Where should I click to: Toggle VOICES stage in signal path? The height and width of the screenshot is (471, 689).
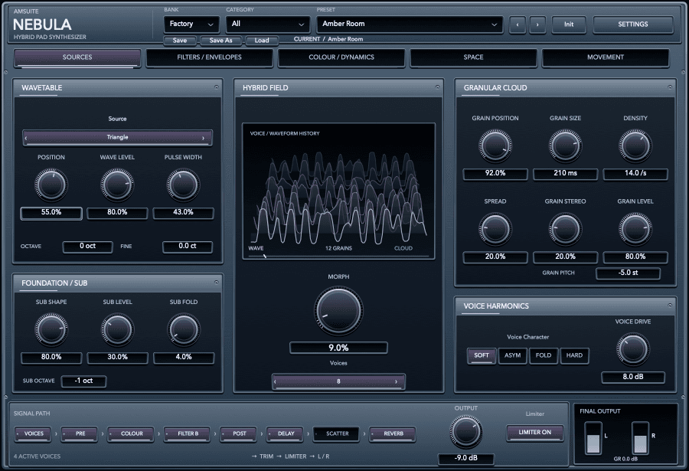(33, 433)
